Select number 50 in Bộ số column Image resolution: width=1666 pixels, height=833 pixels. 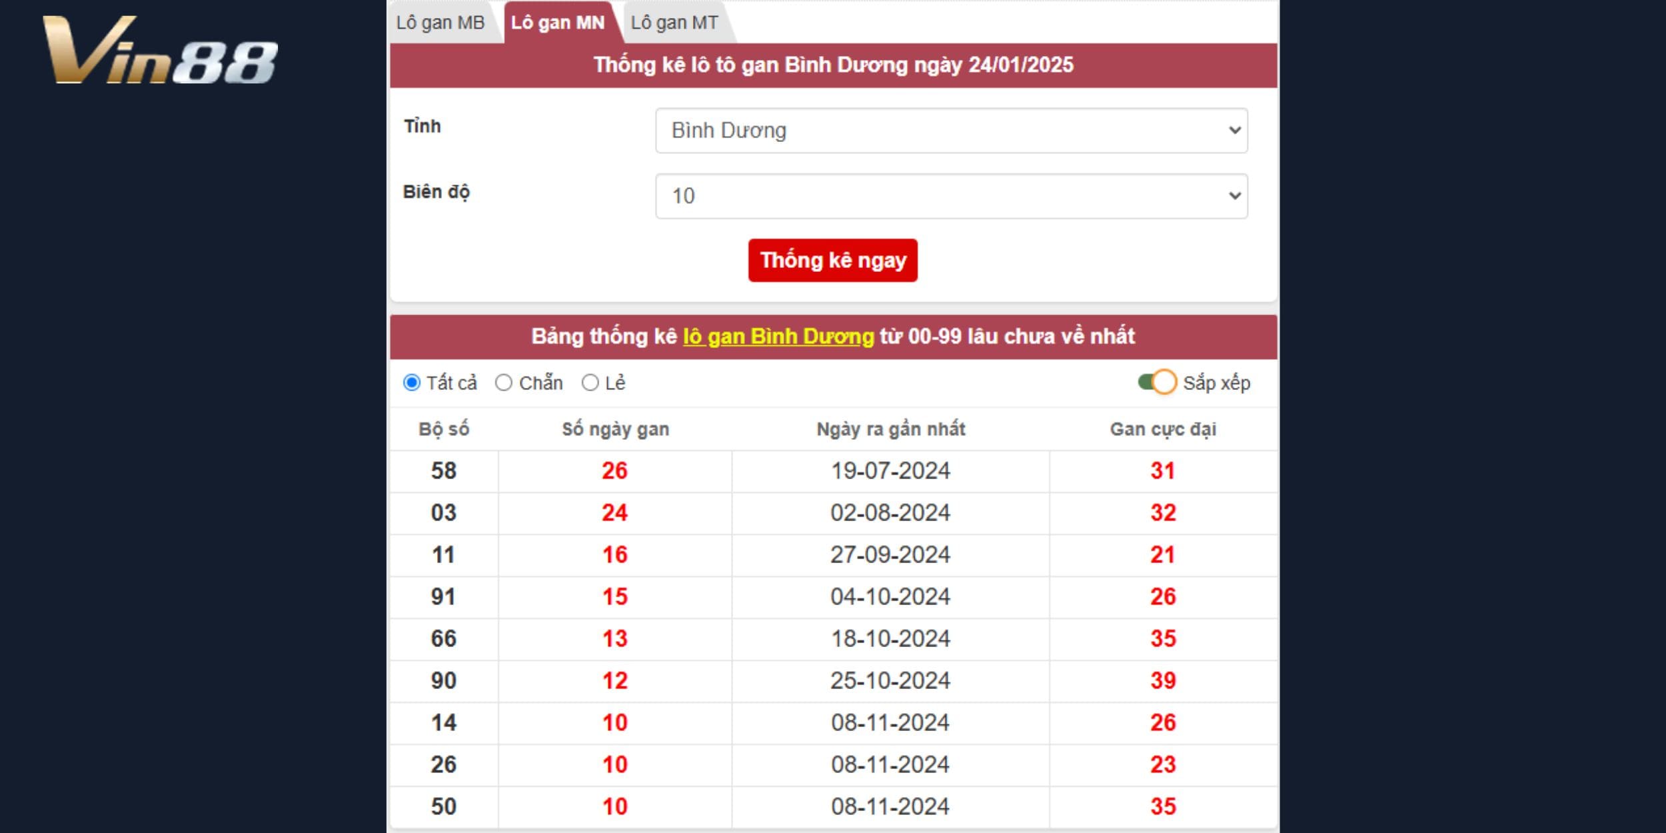(444, 807)
